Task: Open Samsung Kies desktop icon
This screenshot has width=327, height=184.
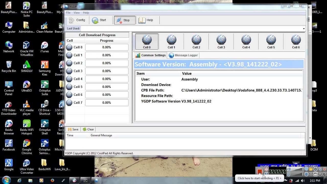Action: pyautogui.click(x=44, y=68)
